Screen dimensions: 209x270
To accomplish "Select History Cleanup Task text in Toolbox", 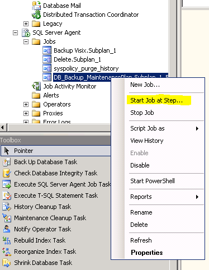I will click(x=42, y=207).
